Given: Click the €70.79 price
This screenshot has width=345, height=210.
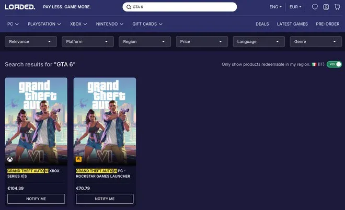Looking at the screenshot, I should tap(83, 188).
